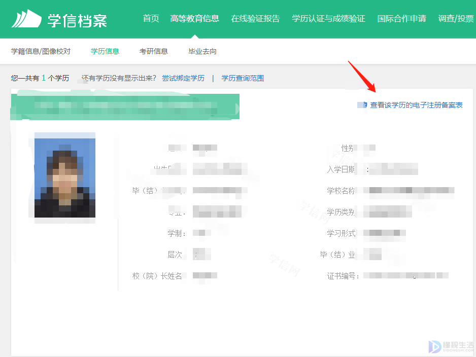
Task: Click the 尝试绑定学历 link
Action: pyautogui.click(x=183, y=78)
